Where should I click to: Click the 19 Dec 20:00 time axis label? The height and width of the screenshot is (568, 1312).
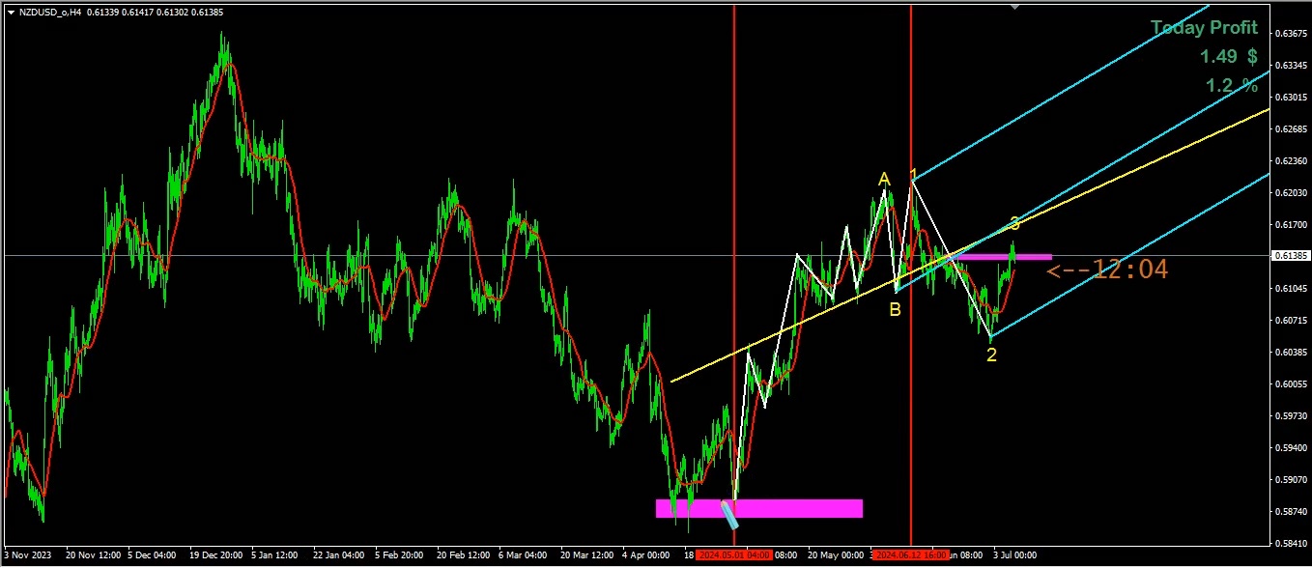click(217, 555)
